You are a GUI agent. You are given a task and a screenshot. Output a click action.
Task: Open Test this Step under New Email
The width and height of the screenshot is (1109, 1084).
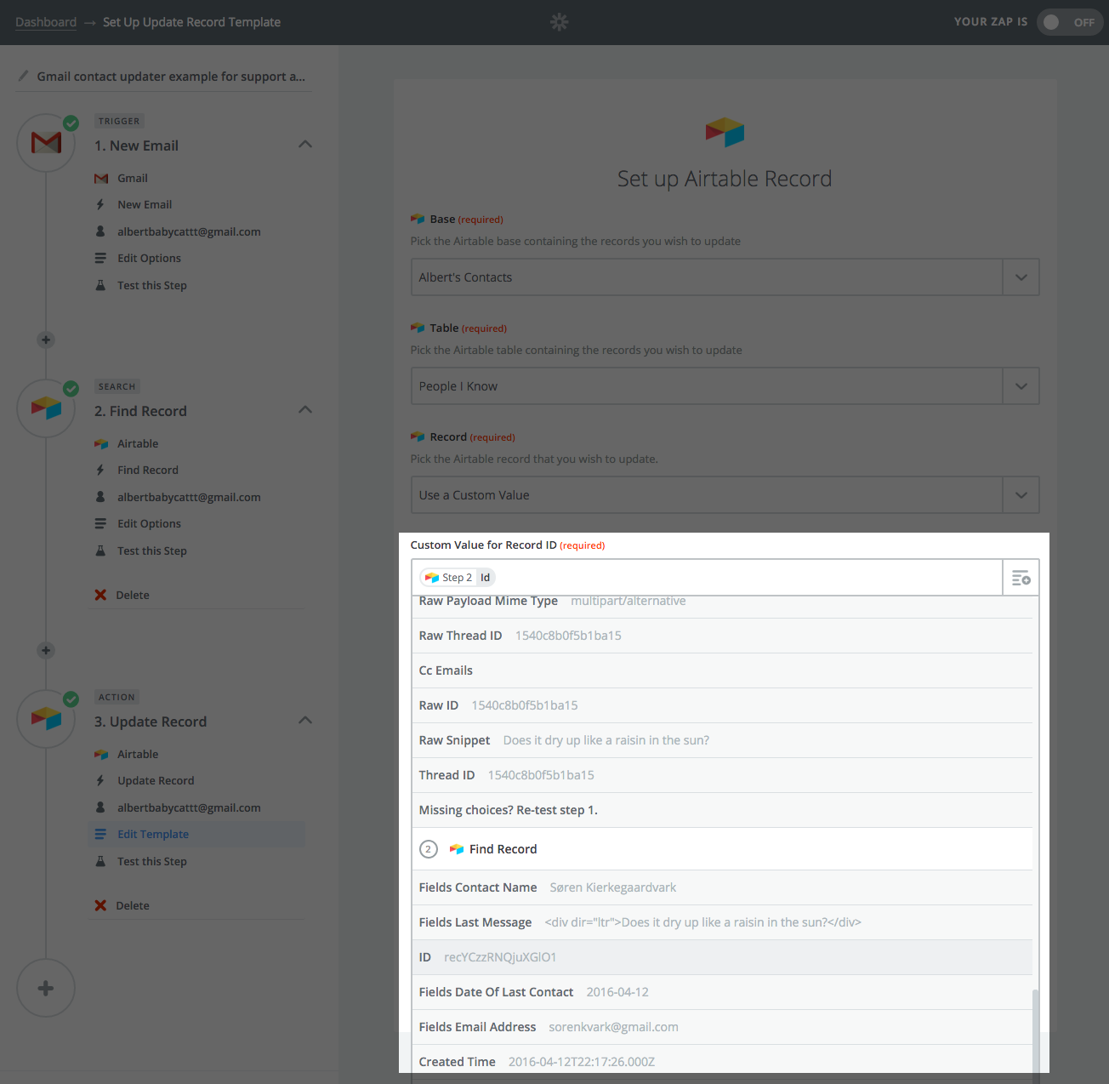[152, 285]
